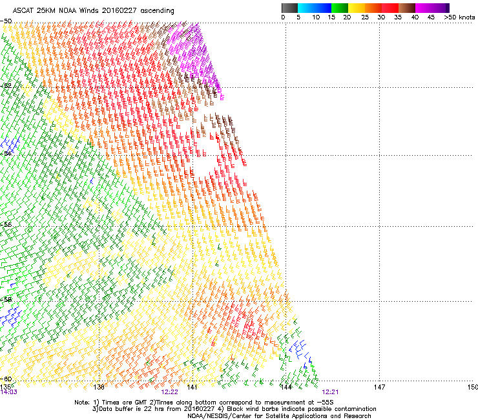Click the -56 latitude label

6,224
